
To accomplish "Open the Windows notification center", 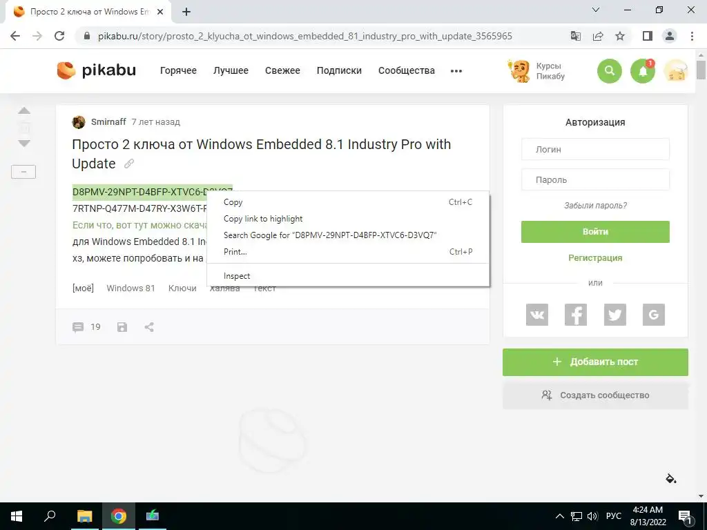I will tap(685, 517).
